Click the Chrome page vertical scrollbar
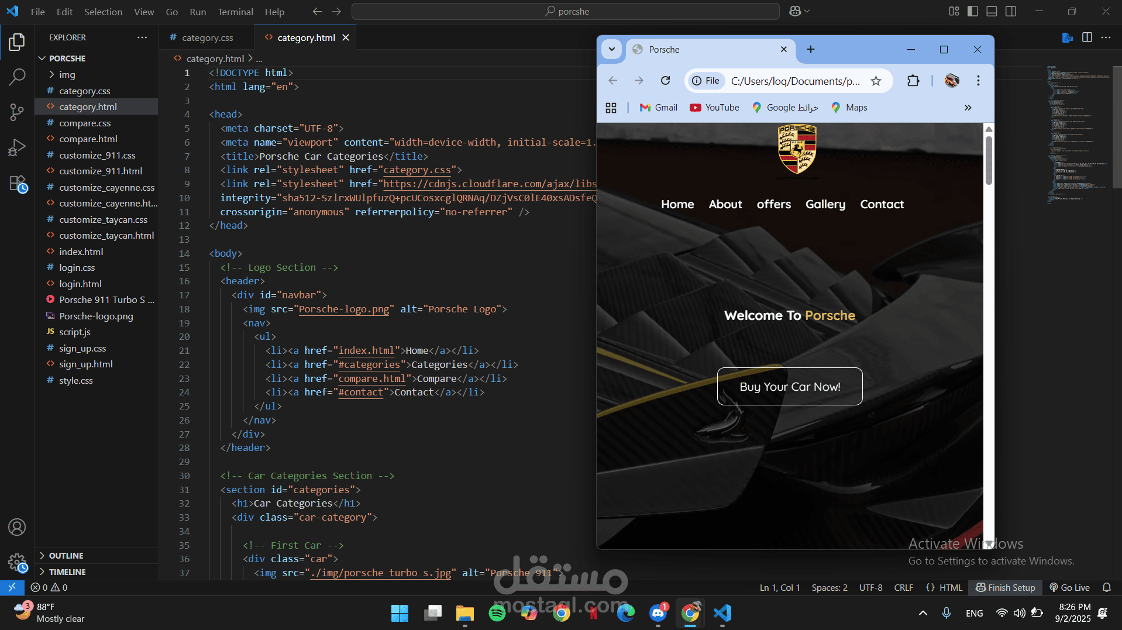1122x630 pixels. (x=989, y=160)
